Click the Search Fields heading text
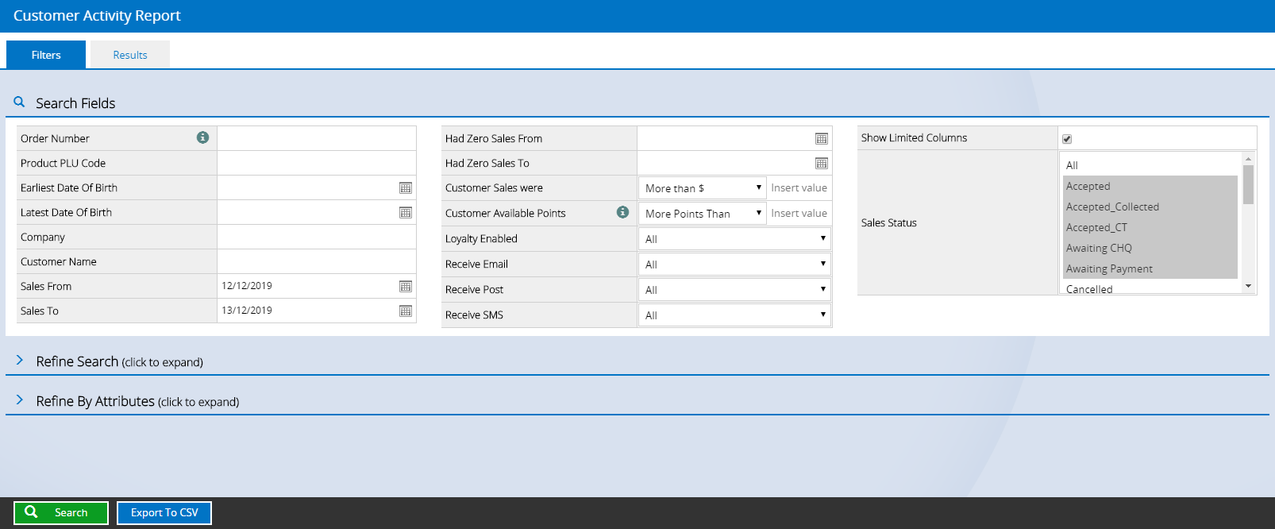1275x529 pixels. 75,103
